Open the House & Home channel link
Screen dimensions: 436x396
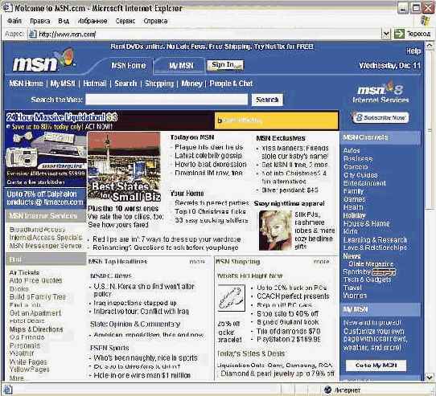pos(367,223)
